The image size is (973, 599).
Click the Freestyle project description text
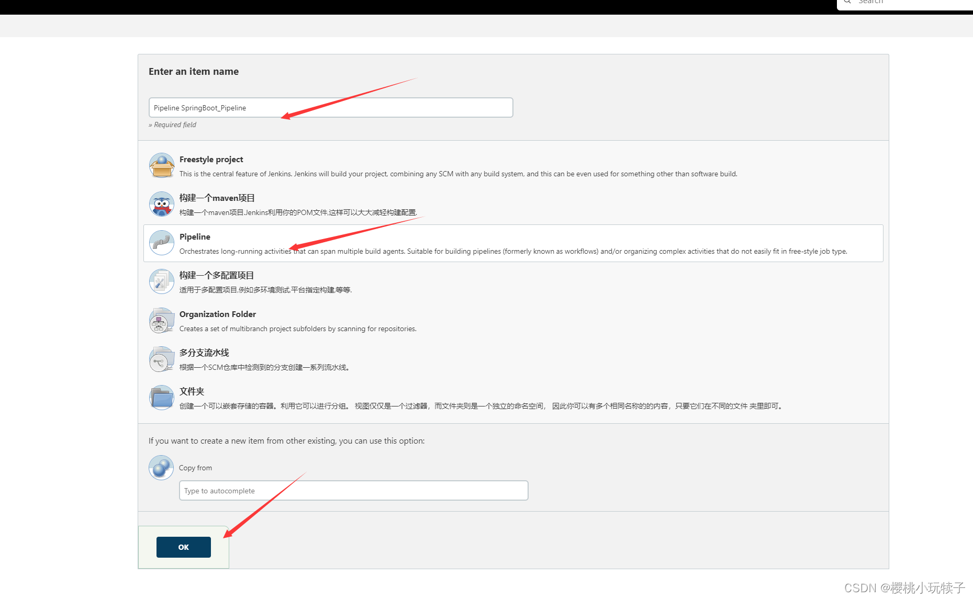[458, 174]
